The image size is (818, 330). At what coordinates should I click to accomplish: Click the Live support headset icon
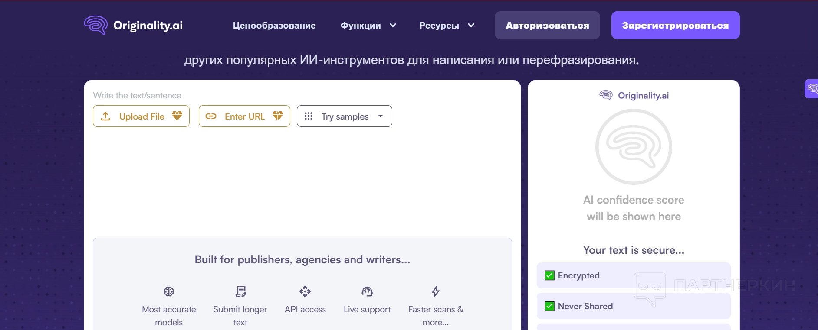click(x=367, y=291)
